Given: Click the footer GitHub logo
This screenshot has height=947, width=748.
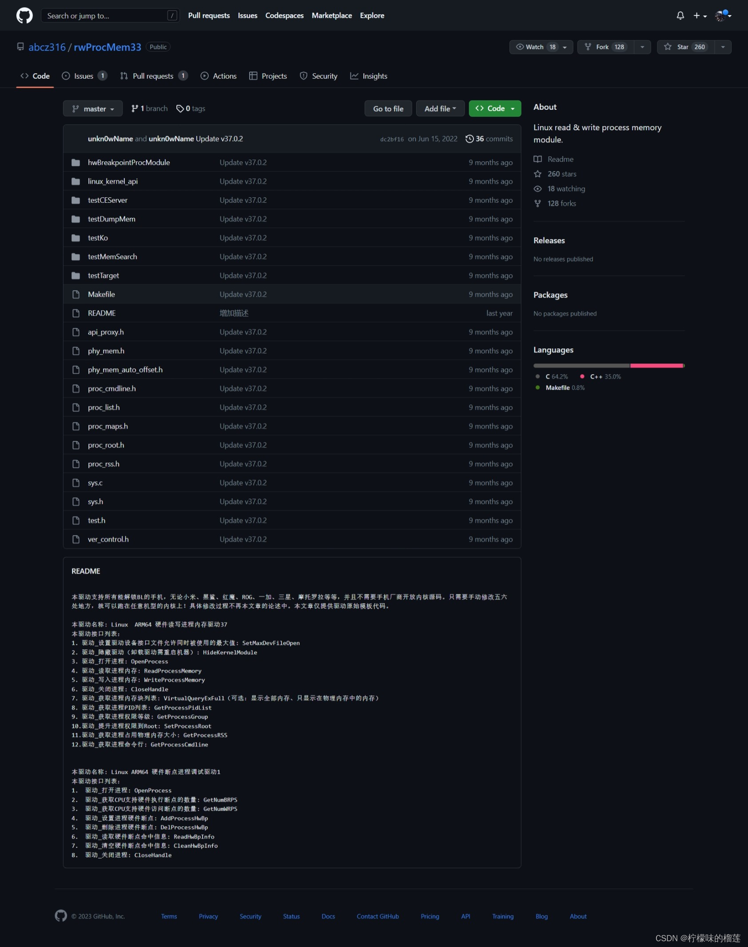Looking at the screenshot, I should click(61, 916).
